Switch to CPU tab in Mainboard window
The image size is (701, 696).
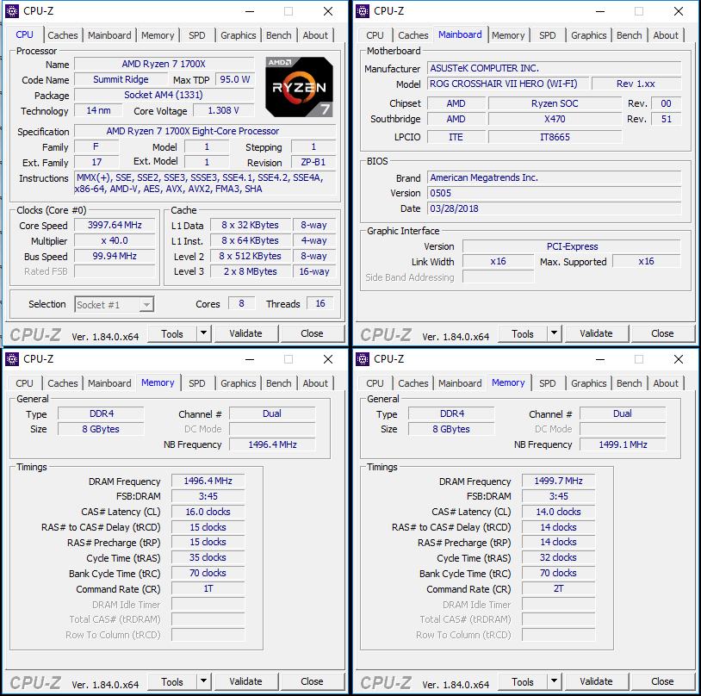point(375,35)
